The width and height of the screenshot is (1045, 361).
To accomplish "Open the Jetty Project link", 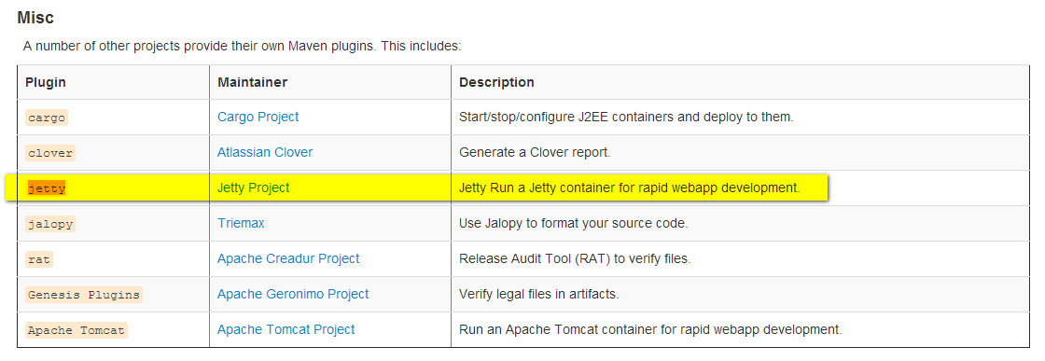I will tap(253, 187).
